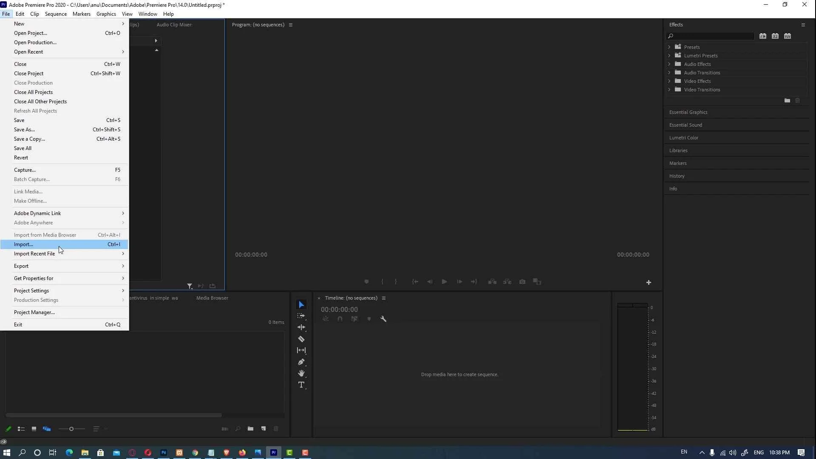
Task: Expand the Audio Effects folder
Action: [669, 64]
